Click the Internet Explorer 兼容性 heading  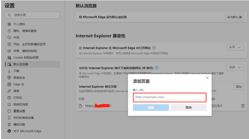[100, 36]
